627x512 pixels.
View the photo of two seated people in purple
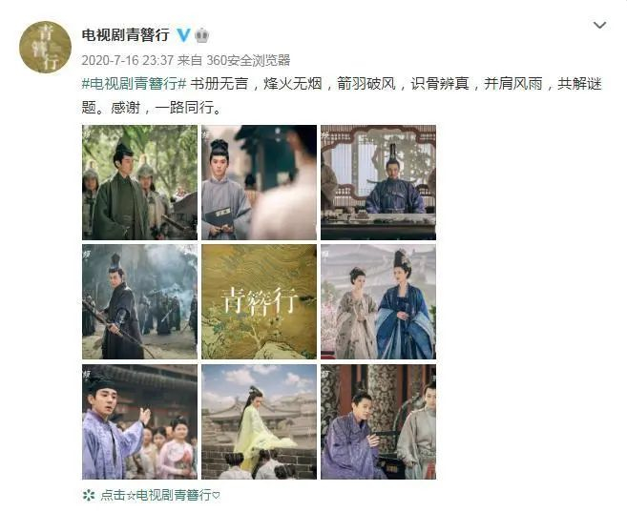point(378,421)
